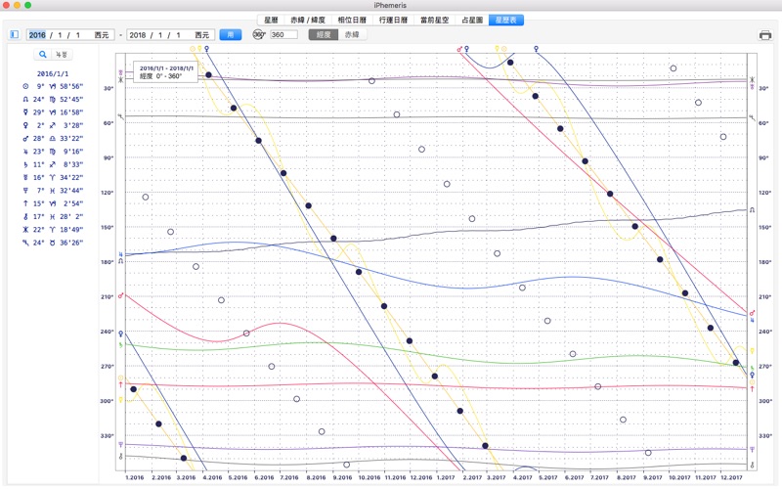Open the 相位日曆 tab

353,19
